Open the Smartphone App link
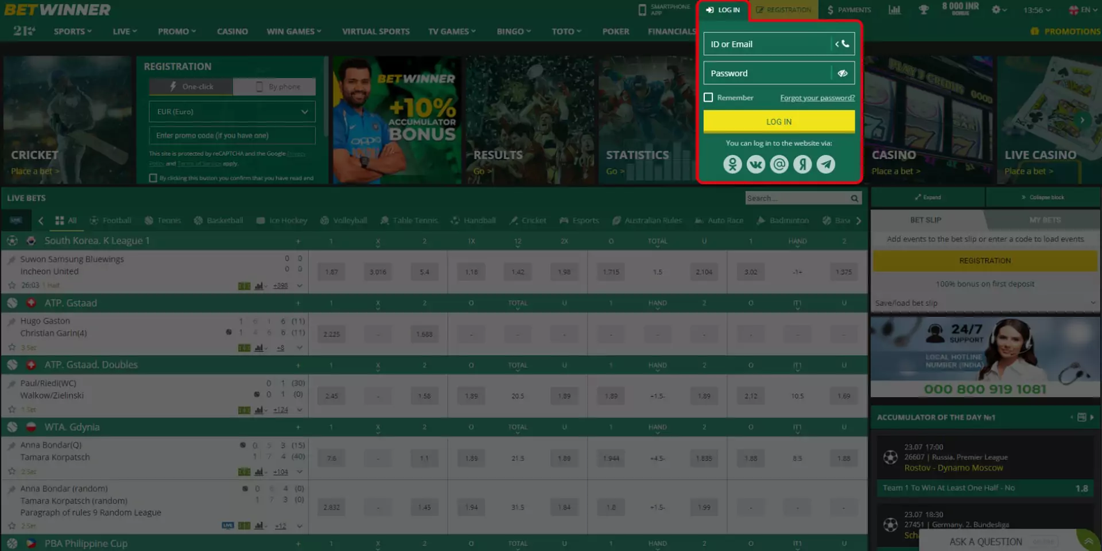The height and width of the screenshot is (551, 1102). click(665, 9)
